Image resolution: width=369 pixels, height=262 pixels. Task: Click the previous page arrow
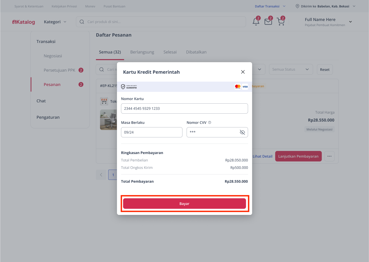click(x=101, y=175)
